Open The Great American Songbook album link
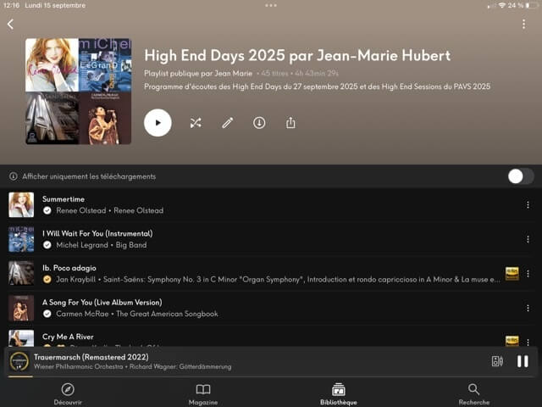The width and height of the screenshot is (542, 407). pyautogui.click(x=167, y=314)
